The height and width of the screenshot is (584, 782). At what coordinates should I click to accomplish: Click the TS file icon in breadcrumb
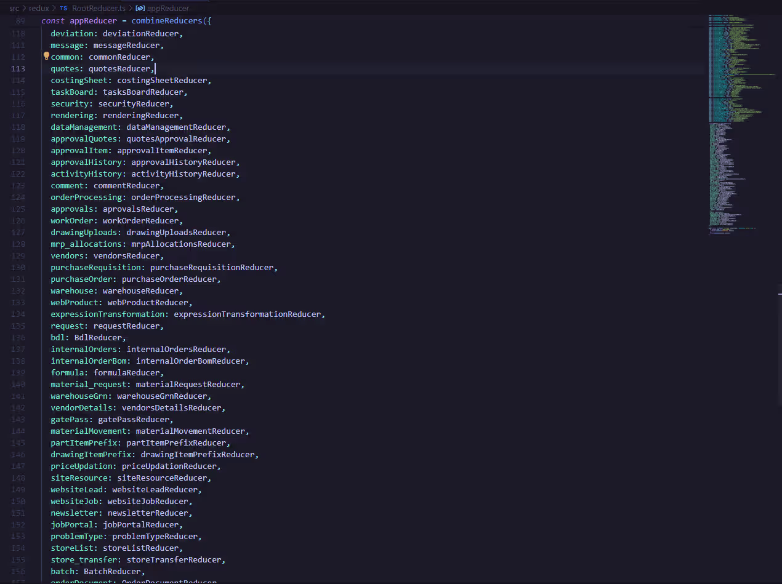point(63,9)
